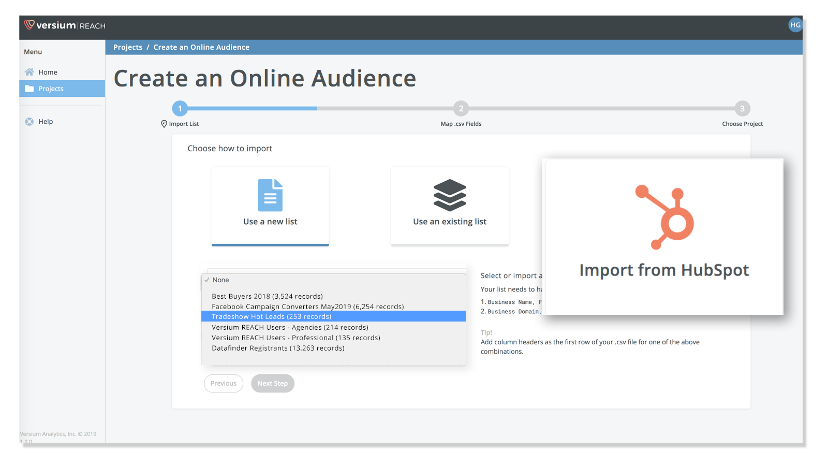Click the Create an Online Audience breadcrumb

click(201, 47)
